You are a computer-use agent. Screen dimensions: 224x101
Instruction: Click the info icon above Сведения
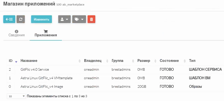(x=17, y=31)
